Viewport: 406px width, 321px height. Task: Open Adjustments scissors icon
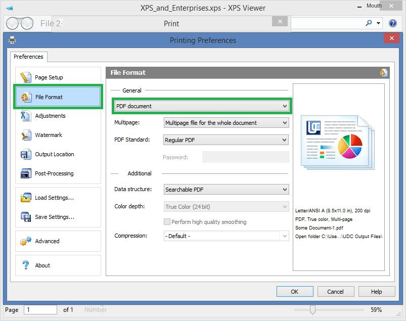pos(26,116)
